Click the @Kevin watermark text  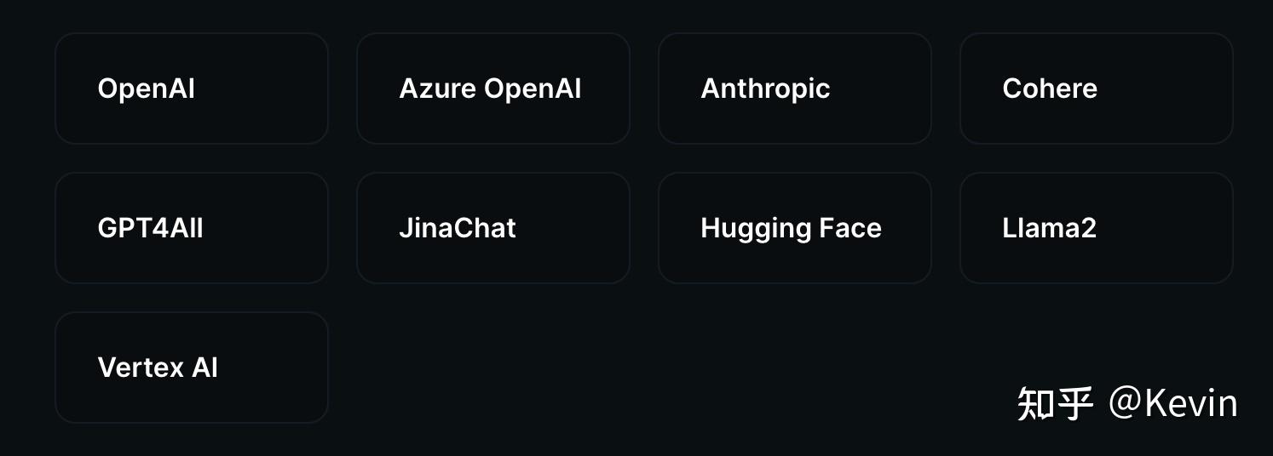(1172, 403)
